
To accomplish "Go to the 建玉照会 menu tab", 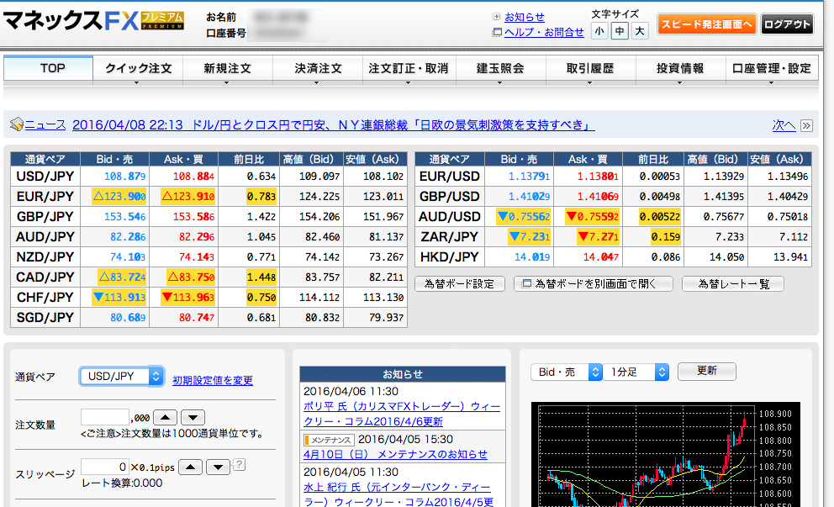I will 500,69.
